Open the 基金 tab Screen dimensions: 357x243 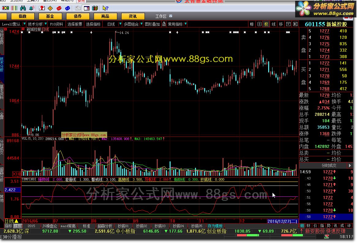(x=50, y=17)
